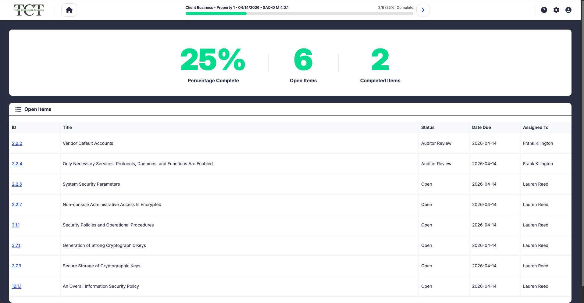This screenshot has width=584, height=303.
Task: Open item 2.2.2 Vendor Default Accounts link
Action: pyautogui.click(x=17, y=143)
